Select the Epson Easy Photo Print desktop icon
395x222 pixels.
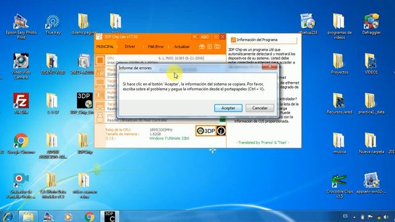point(21,26)
